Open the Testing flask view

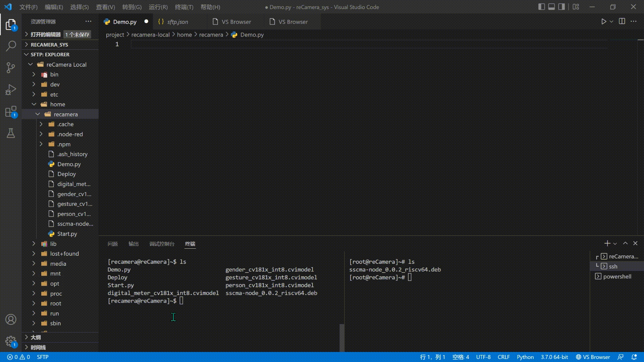click(x=11, y=133)
